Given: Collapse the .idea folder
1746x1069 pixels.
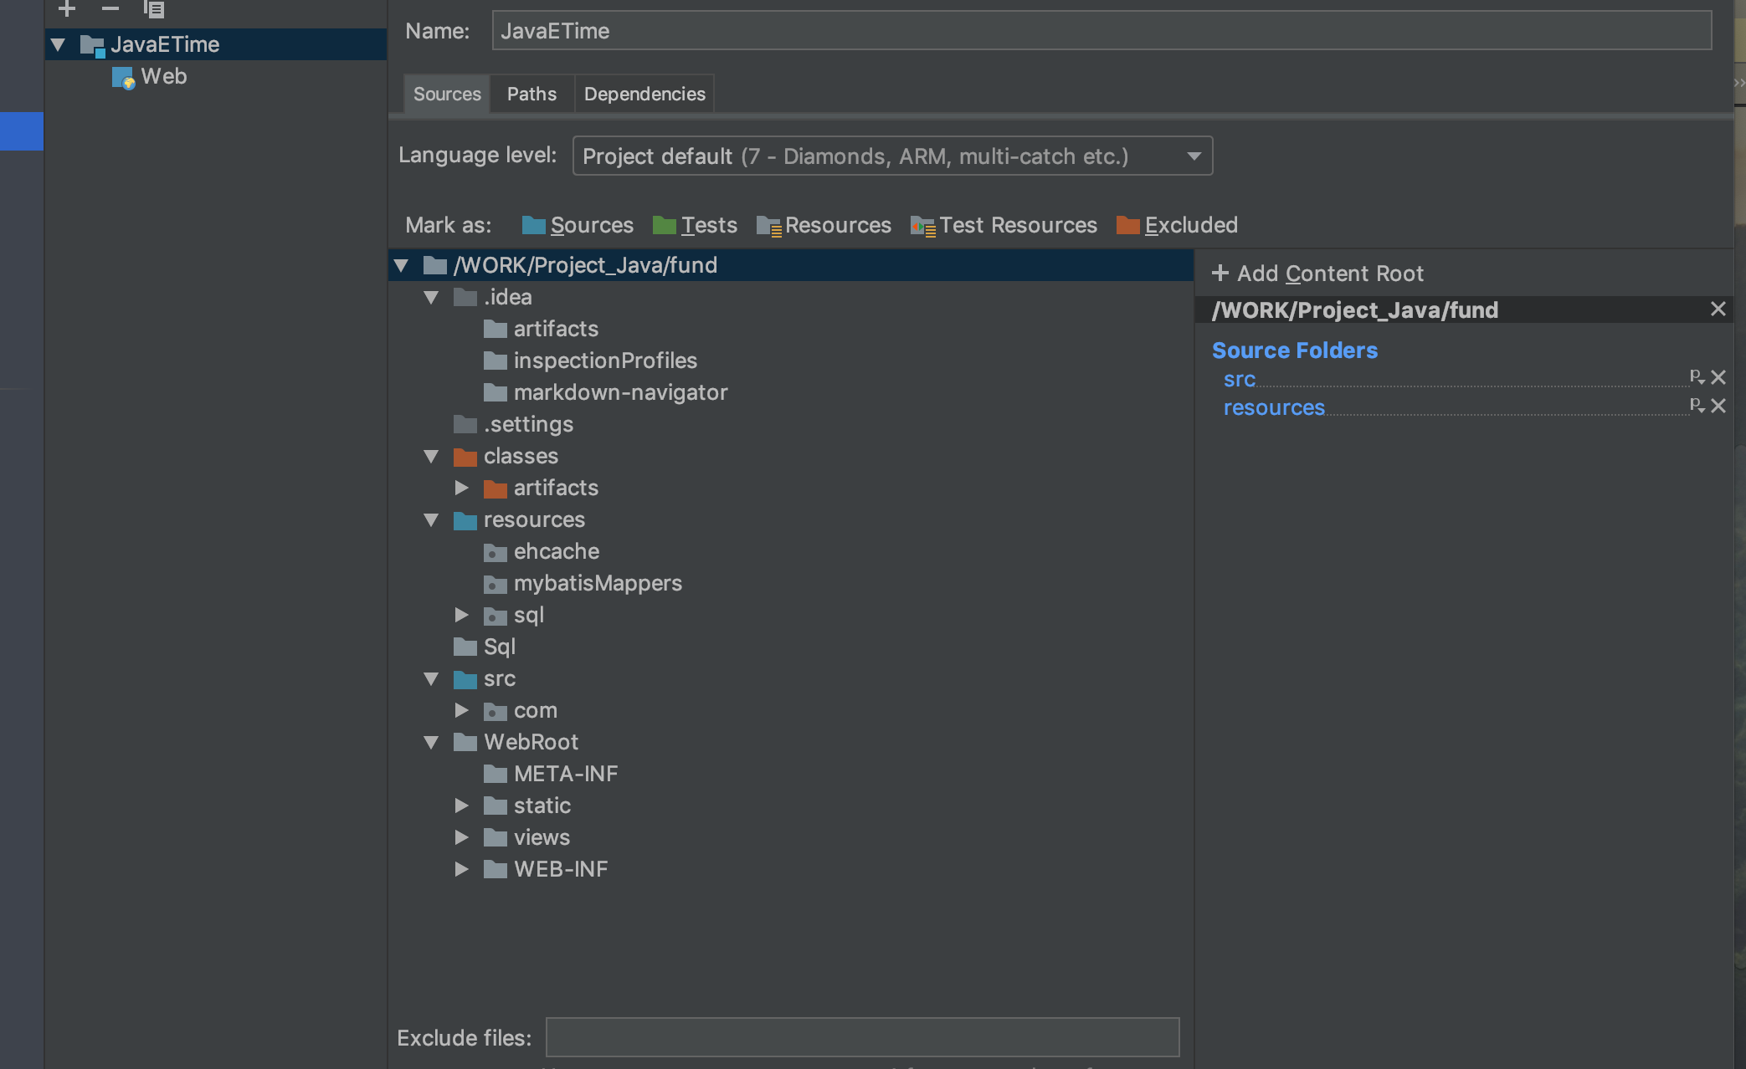Looking at the screenshot, I should tap(431, 297).
